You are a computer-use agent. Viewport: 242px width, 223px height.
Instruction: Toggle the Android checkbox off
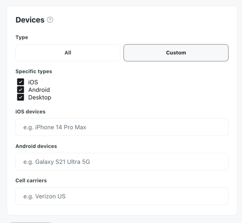click(20, 89)
